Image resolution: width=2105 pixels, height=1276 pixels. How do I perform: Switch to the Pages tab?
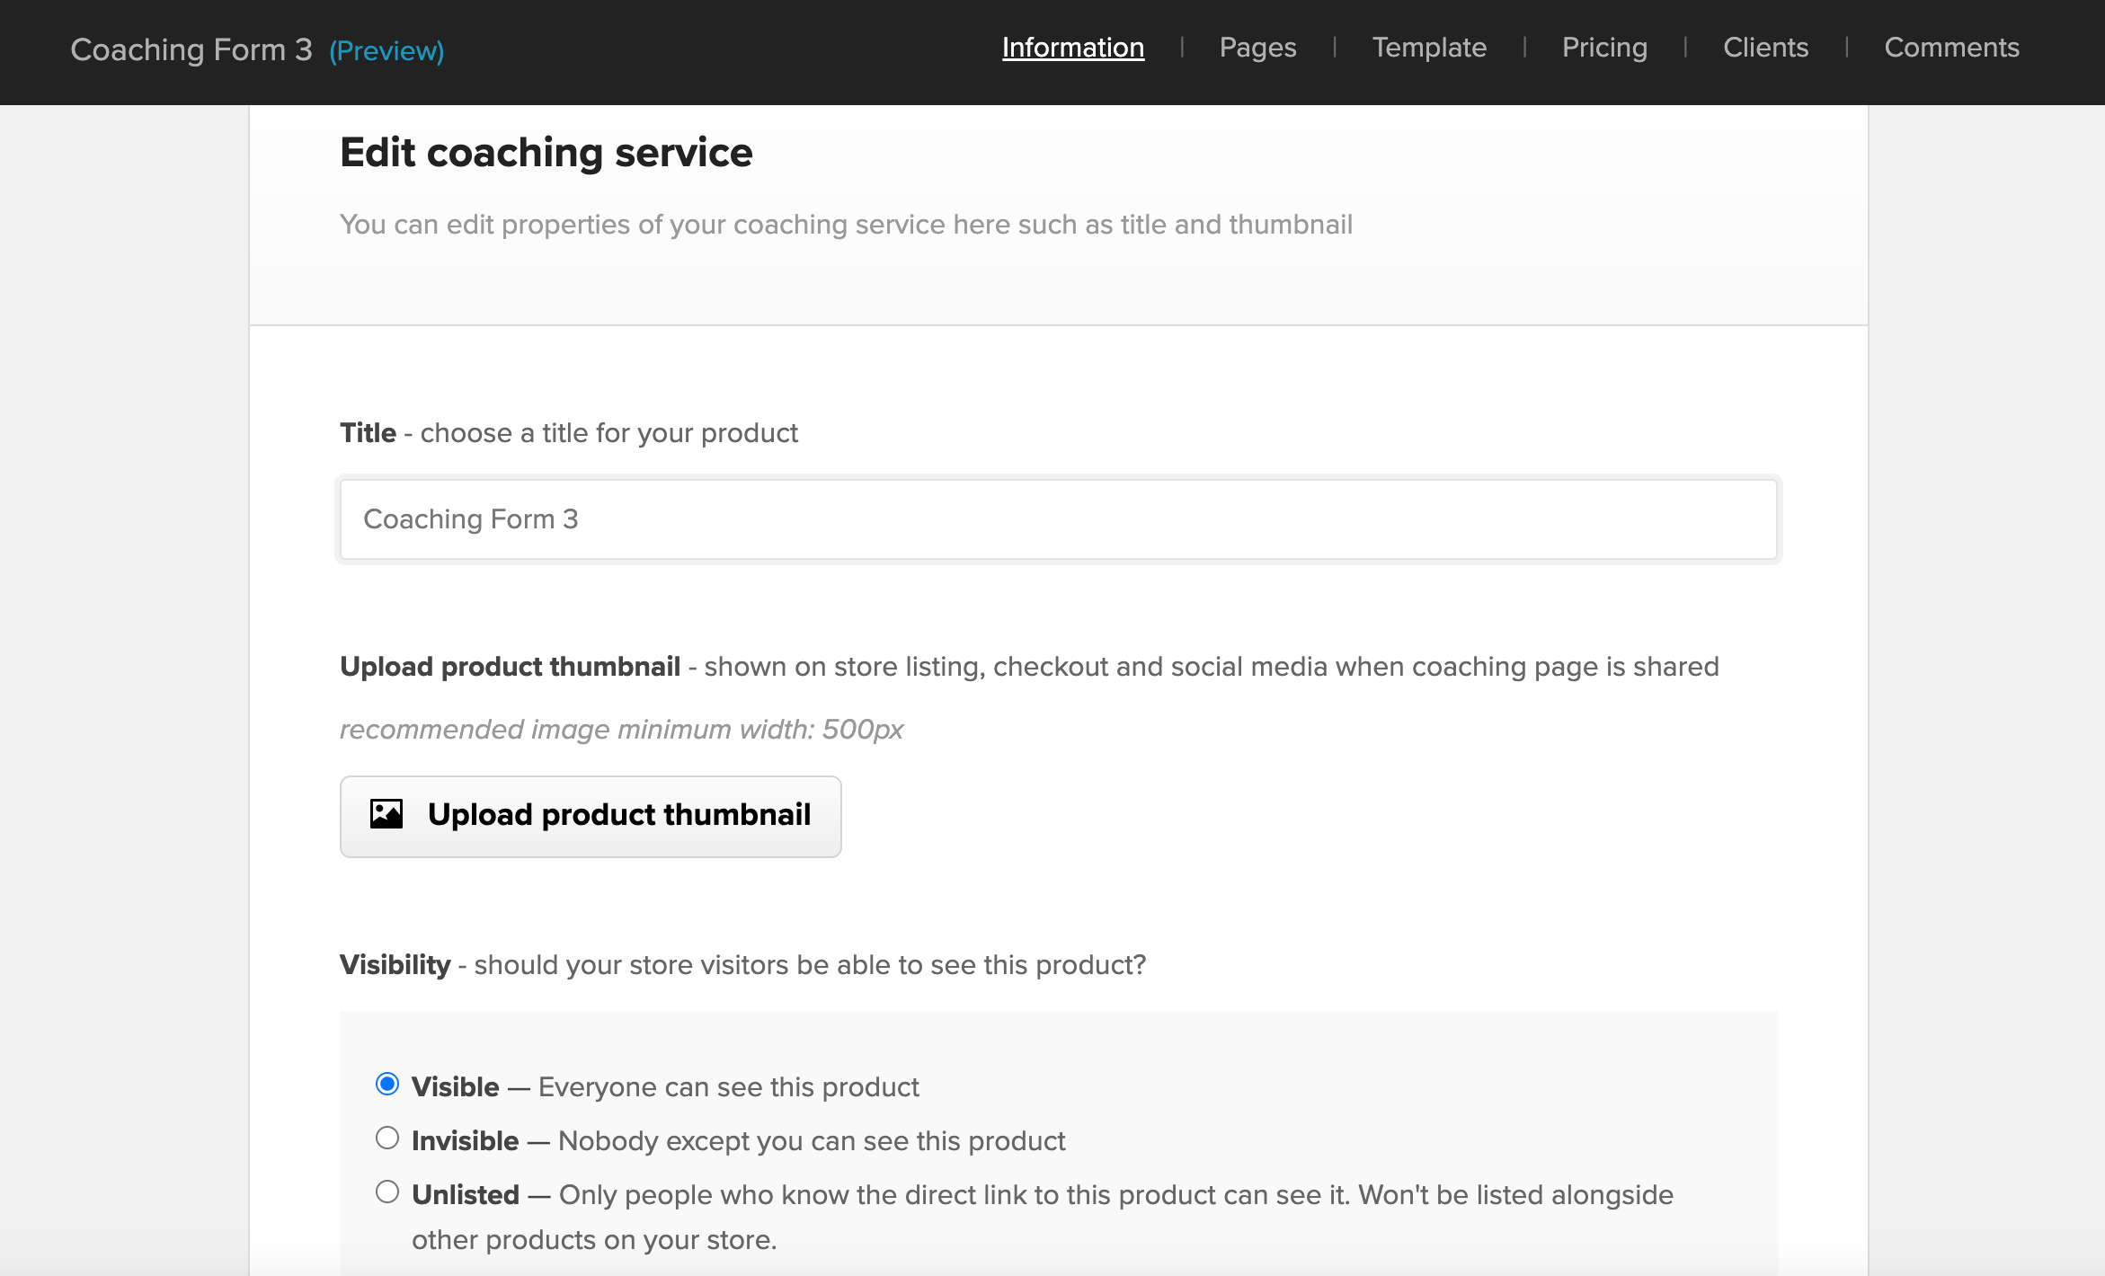pos(1257,48)
